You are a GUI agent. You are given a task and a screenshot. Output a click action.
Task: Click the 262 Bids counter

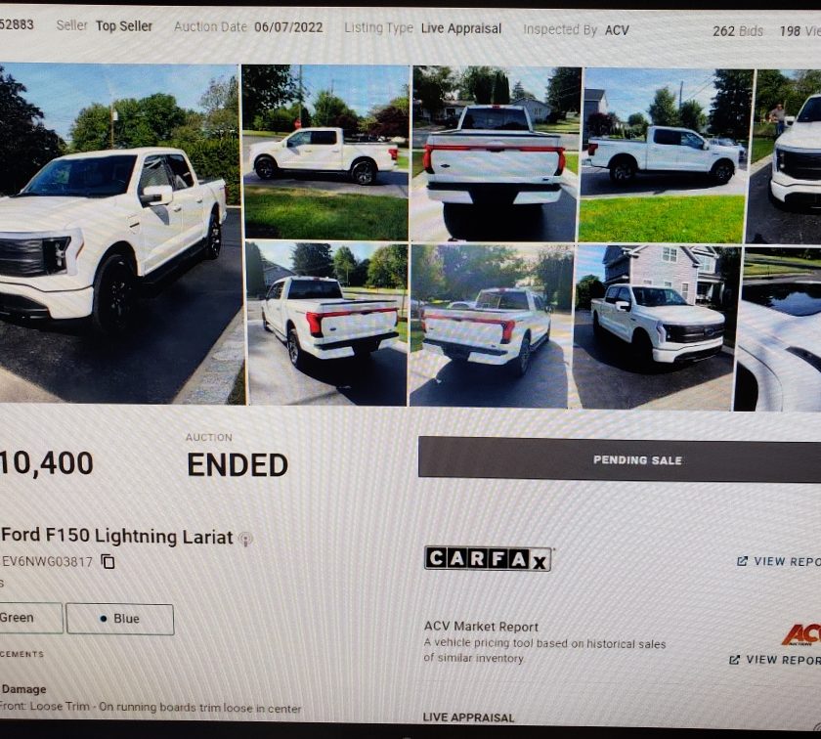click(737, 31)
